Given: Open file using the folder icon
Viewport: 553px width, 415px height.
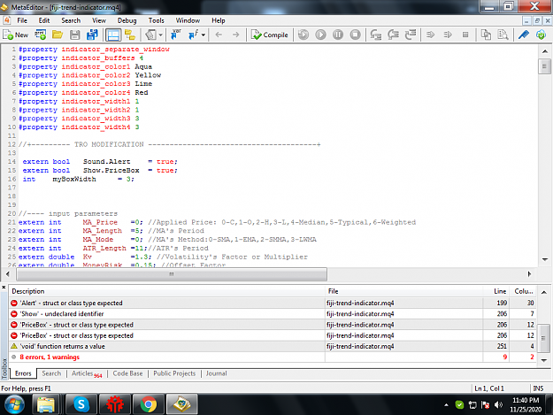Looking at the screenshot, I should coord(58,35).
